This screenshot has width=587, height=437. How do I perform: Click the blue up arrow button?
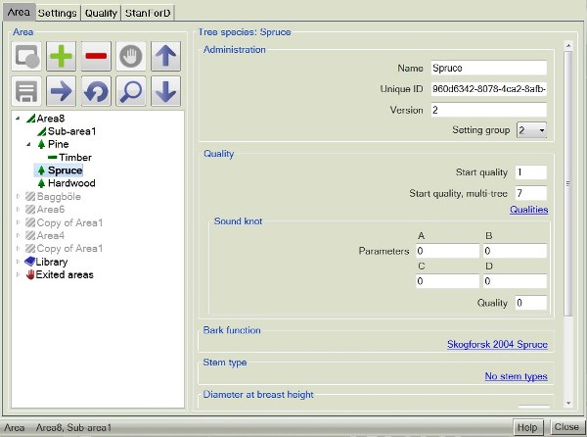pos(166,56)
